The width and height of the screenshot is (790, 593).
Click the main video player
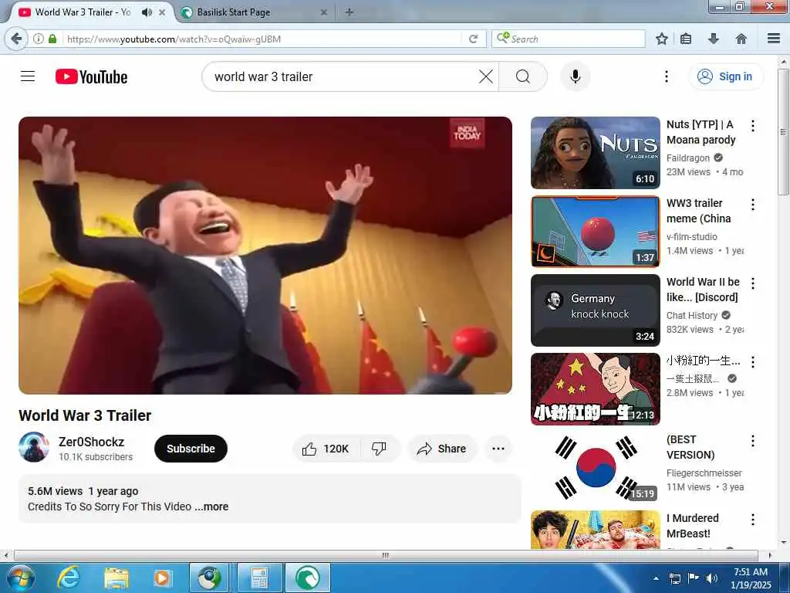[x=265, y=256]
